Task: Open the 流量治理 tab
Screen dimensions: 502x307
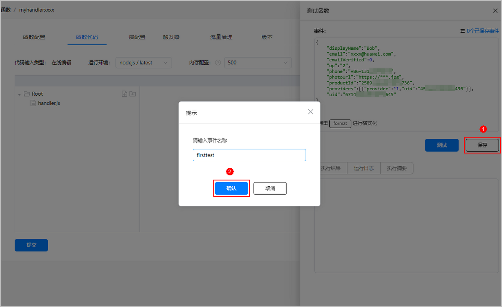Action: (221, 37)
